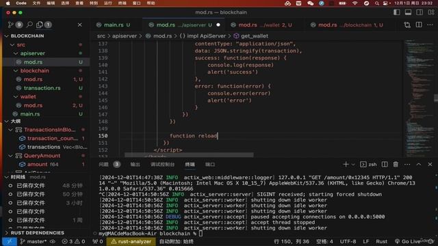Open 终端 menu in macOS menu bar
Screen dimensions: 438x246
122,3
